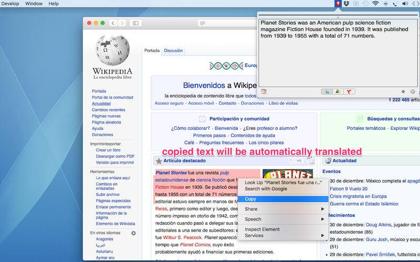Click the Wikipedia globe logo
This screenshot has height=262, width=420.
pyautogui.click(x=112, y=50)
